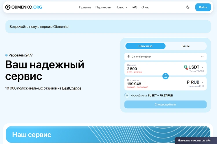Screen dimensions: 217x144
Task: Click the ruble symbol icon
Action: [x=188, y=82]
